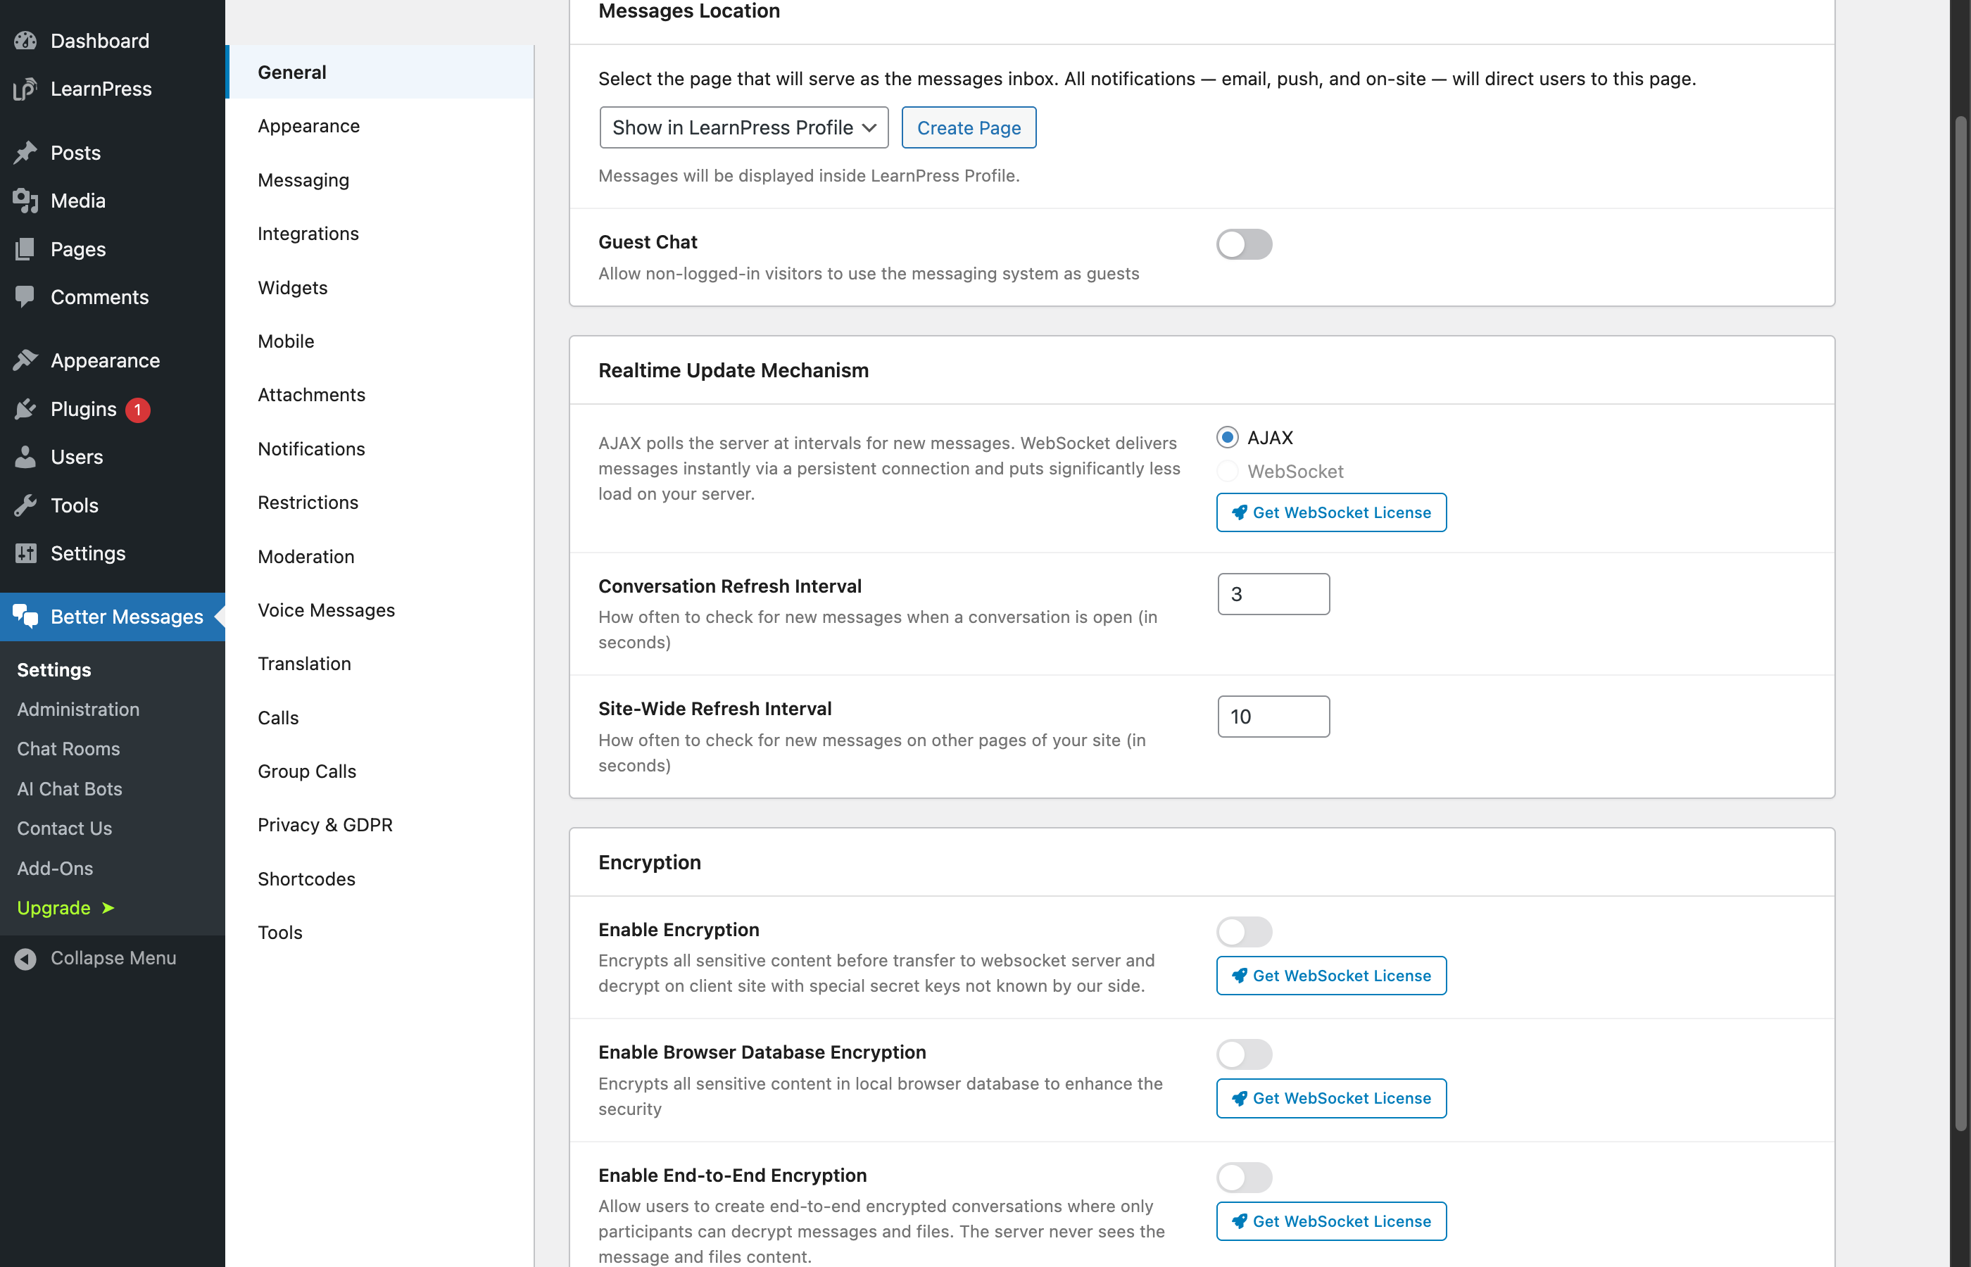The height and width of the screenshot is (1267, 1971).
Task: Open the Tools tab under Shortcodes
Action: pyautogui.click(x=380, y=932)
